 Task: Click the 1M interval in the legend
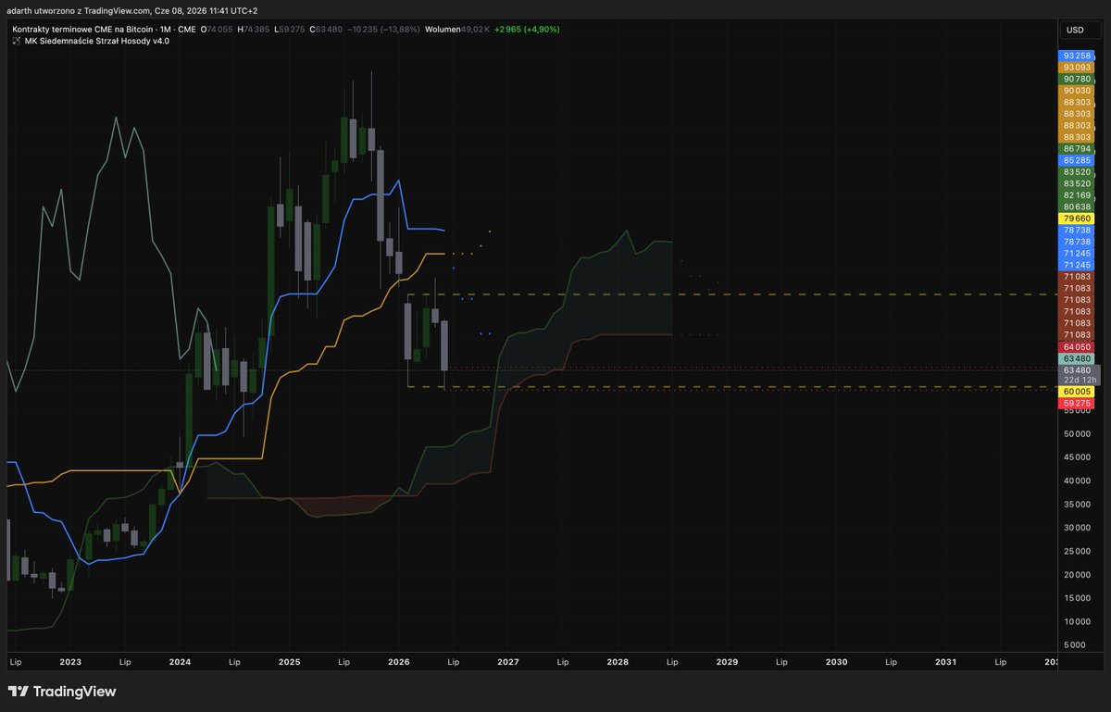[x=167, y=30]
